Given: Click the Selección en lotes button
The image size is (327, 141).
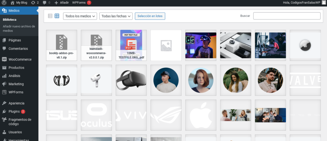Looking at the screenshot, I should (x=150, y=16).
